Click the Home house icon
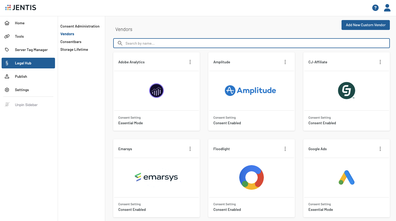Screen dimensions: 396x221 tap(7, 23)
